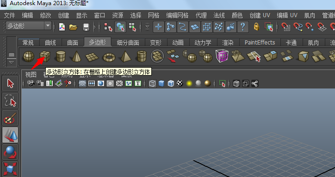The image size is (335, 177).
Task: Open the 窗口 menu
Action: pos(99,15)
